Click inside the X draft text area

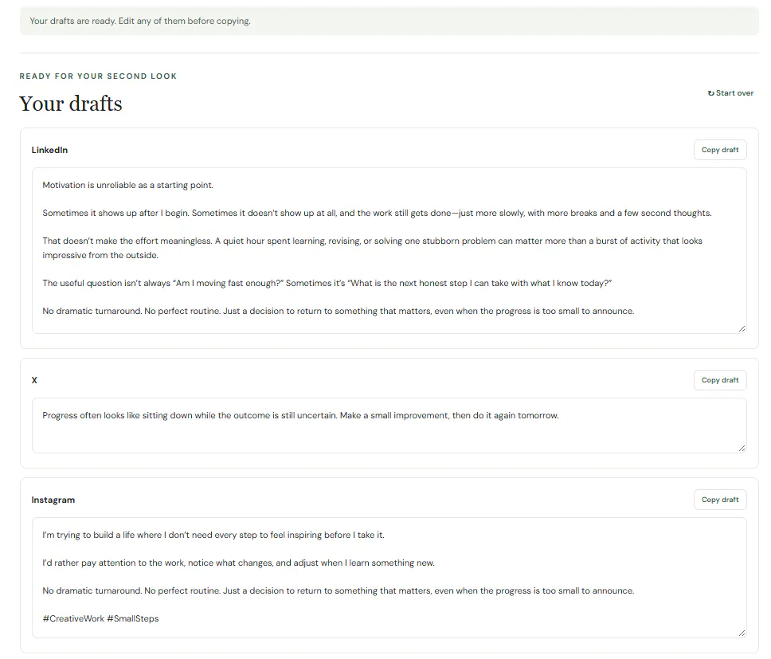(389, 426)
